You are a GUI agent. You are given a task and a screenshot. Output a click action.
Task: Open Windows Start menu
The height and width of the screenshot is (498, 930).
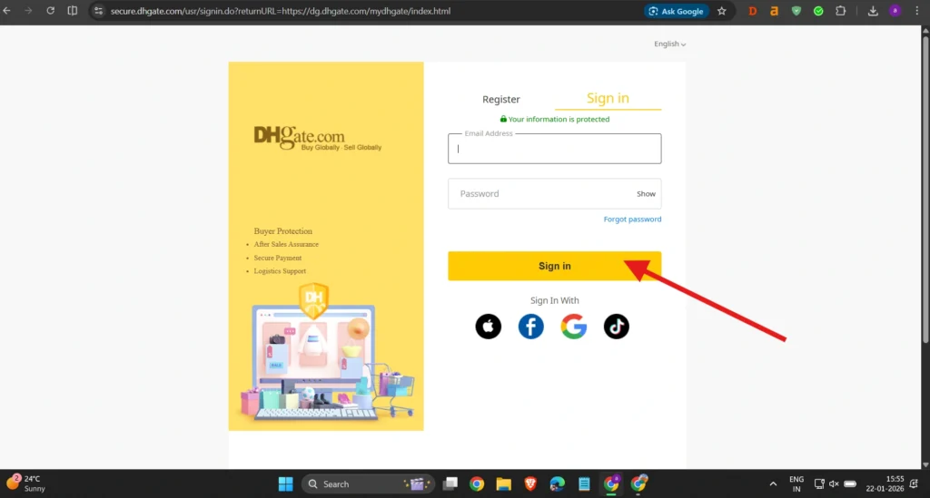(286, 483)
